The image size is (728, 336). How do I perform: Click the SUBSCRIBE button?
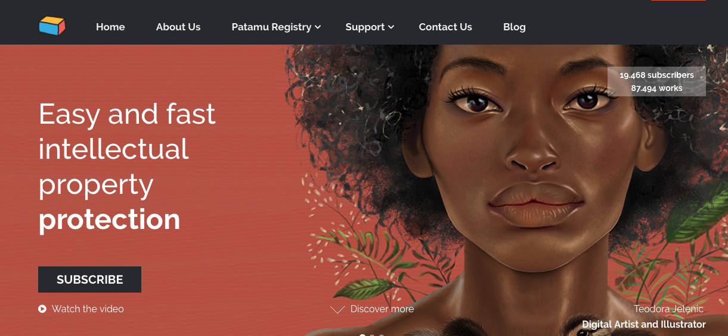(89, 280)
